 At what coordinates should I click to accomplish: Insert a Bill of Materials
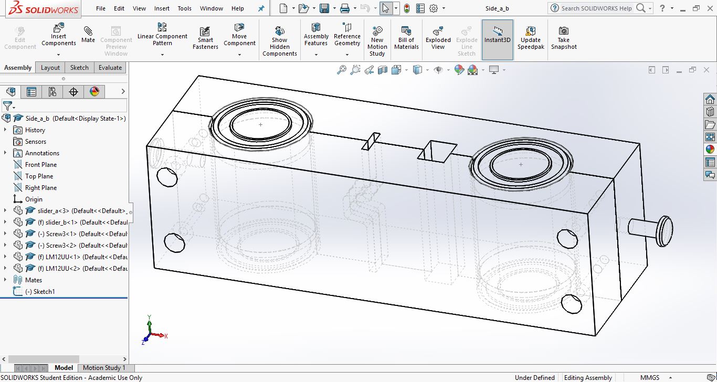coord(406,38)
